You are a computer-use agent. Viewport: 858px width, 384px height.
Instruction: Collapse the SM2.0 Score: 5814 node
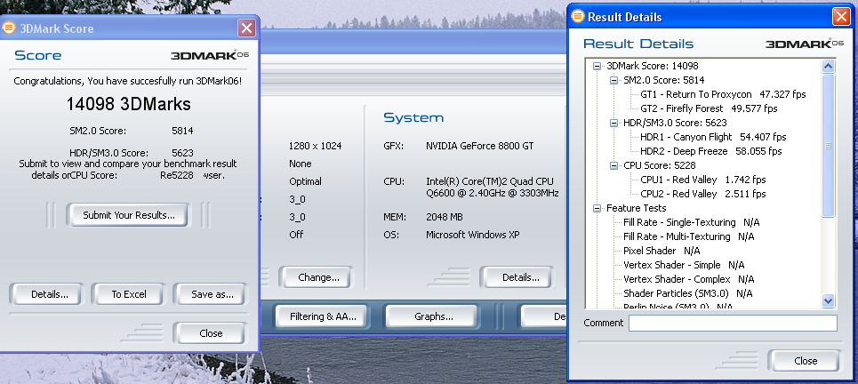click(x=613, y=80)
